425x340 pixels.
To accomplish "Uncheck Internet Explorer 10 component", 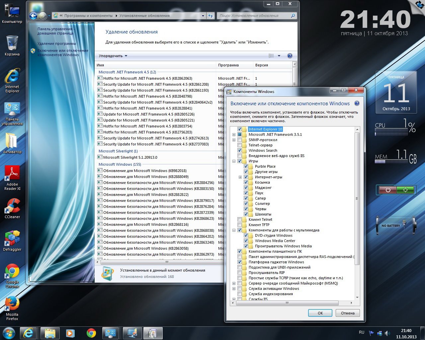I will 239,129.
